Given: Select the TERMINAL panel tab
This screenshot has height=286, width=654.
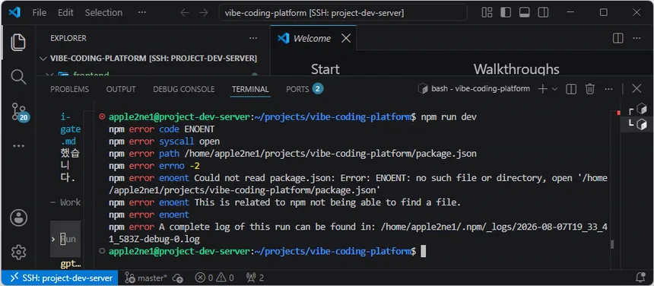Looking at the screenshot, I should pyautogui.click(x=250, y=89).
